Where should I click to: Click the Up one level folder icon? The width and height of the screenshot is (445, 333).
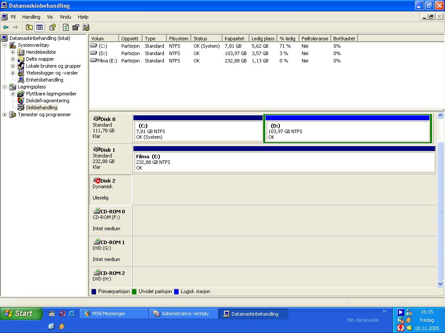pyautogui.click(x=29, y=27)
